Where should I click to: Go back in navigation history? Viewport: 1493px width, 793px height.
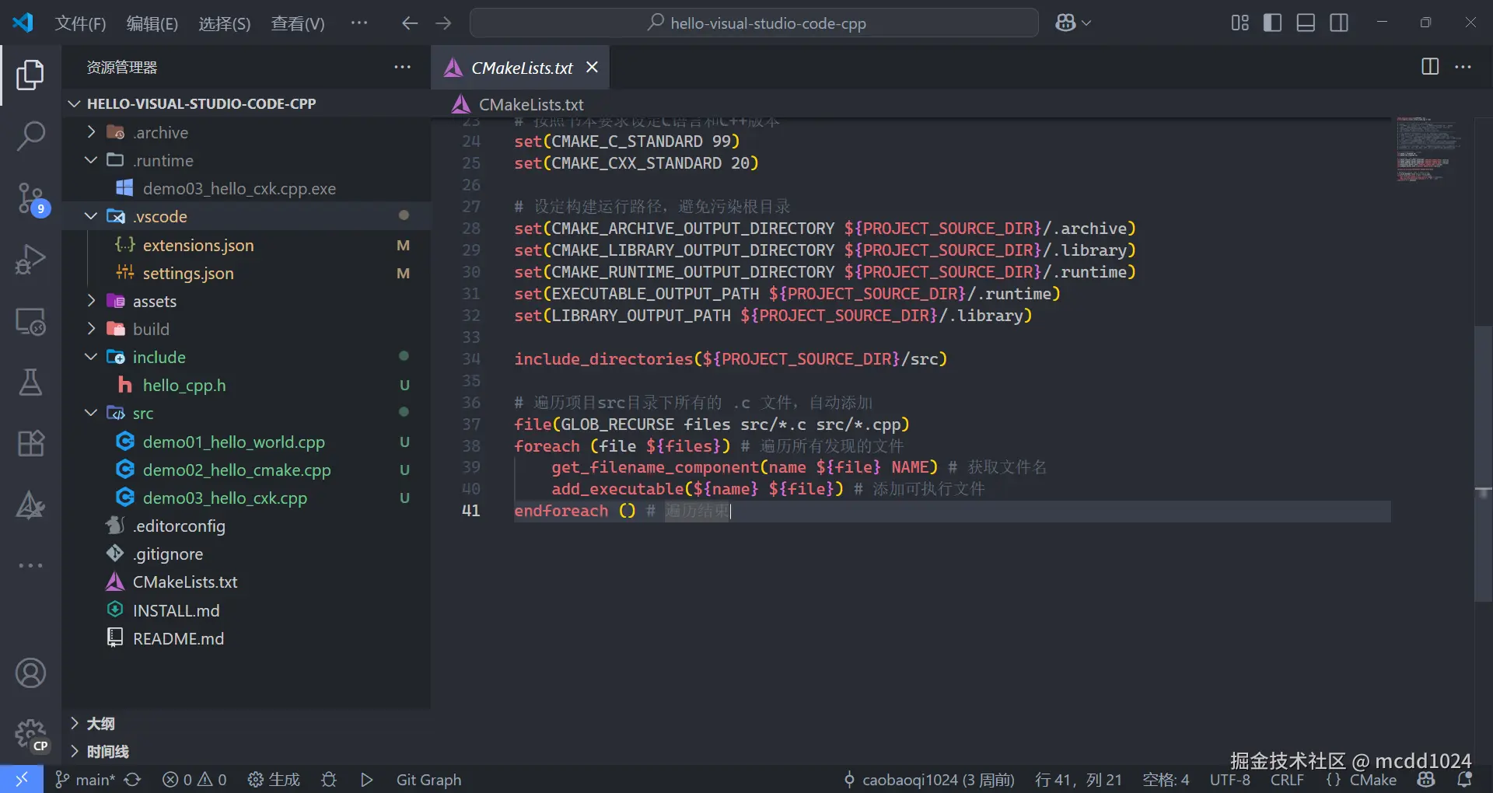coord(410,23)
